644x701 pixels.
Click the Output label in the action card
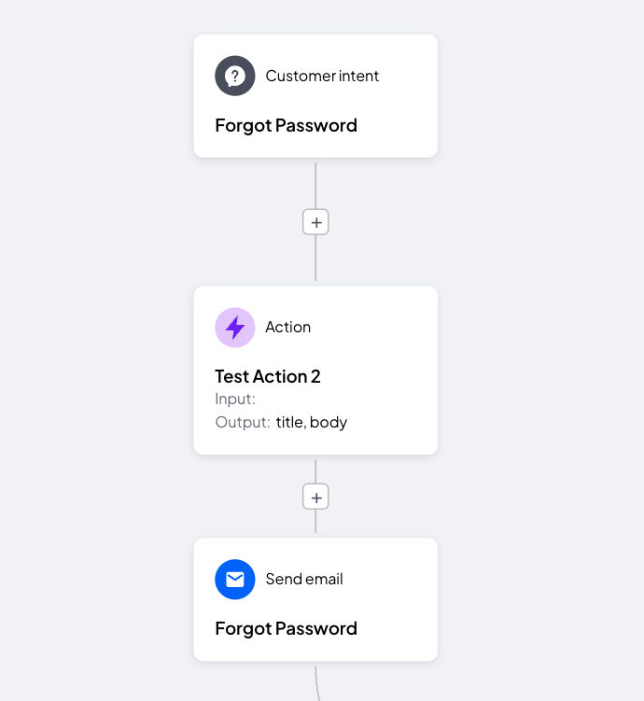tap(243, 422)
